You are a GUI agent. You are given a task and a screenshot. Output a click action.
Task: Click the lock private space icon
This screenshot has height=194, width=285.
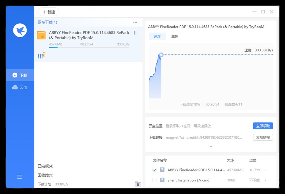(138, 184)
